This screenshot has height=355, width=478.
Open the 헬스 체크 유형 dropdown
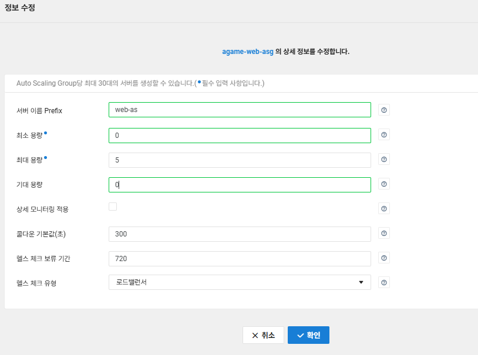tap(240, 282)
